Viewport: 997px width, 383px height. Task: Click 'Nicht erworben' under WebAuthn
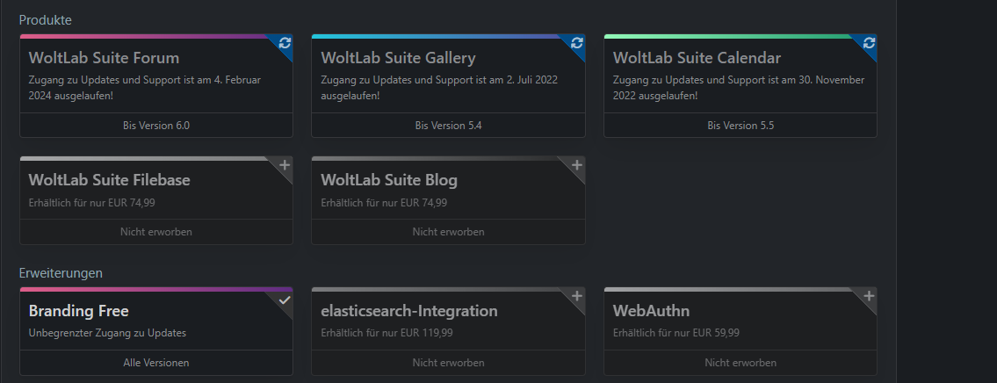point(741,363)
